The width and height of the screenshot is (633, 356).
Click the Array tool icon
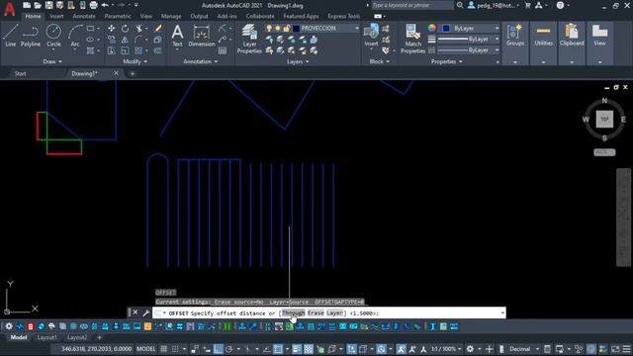coord(138,50)
